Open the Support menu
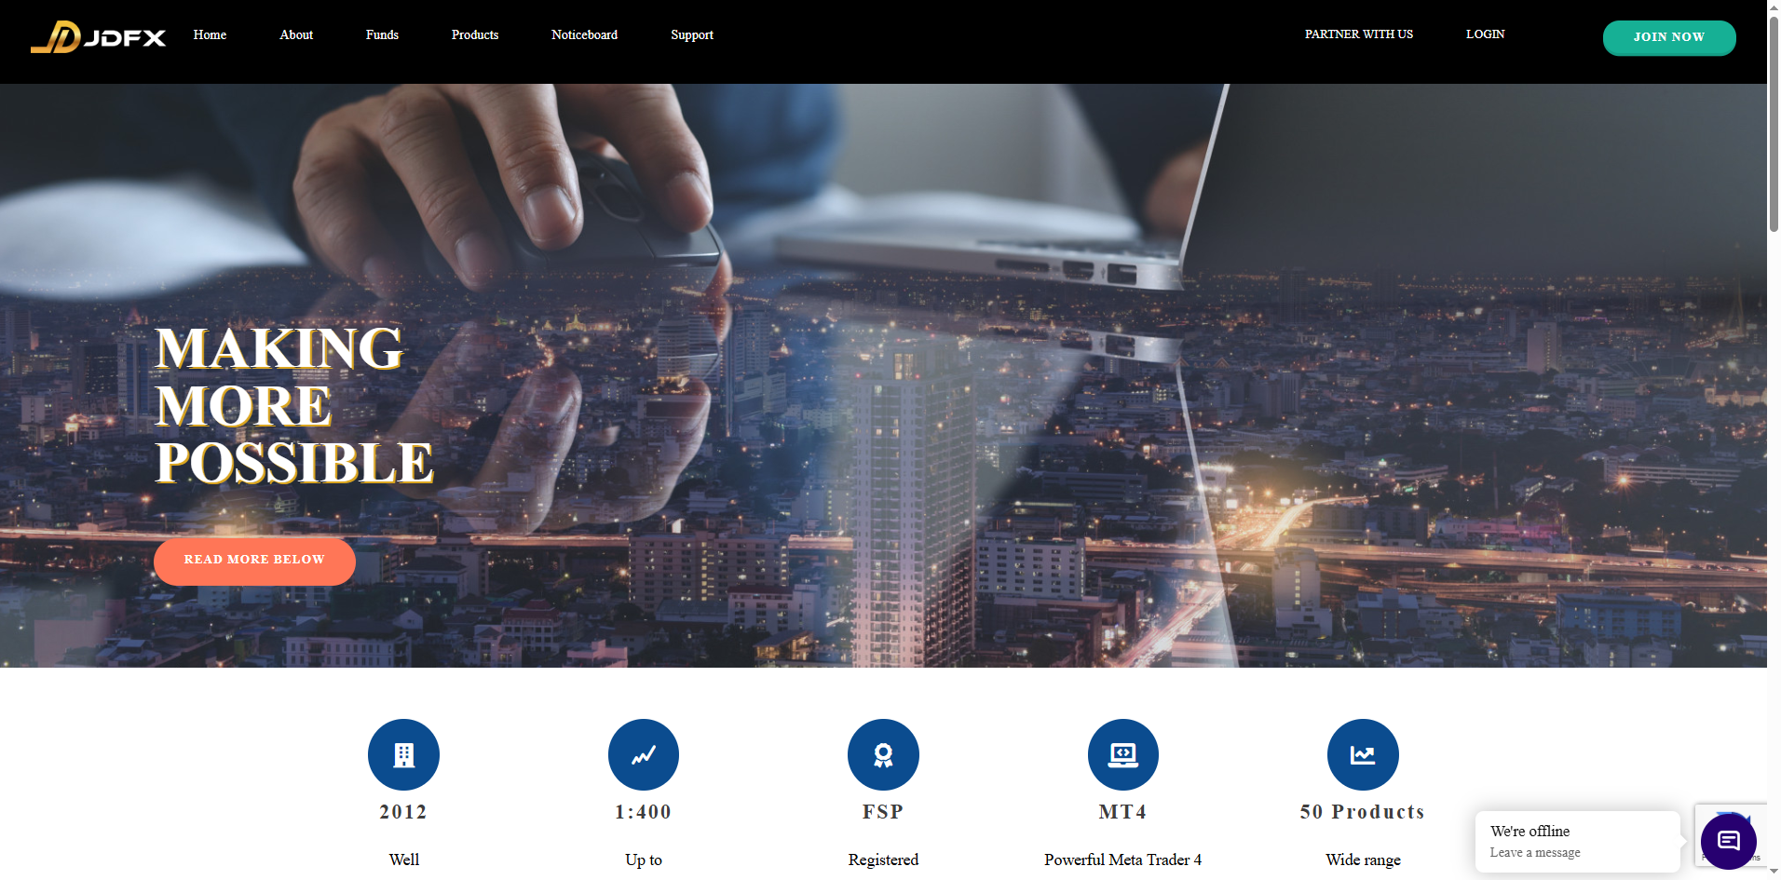The width and height of the screenshot is (1781, 880). point(692,34)
